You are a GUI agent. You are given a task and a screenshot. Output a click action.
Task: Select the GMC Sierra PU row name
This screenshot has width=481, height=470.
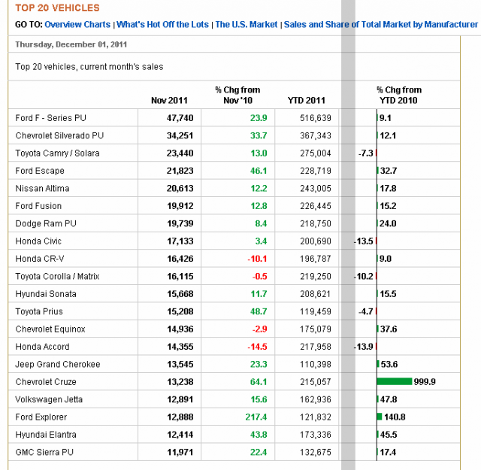[x=44, y=452]
